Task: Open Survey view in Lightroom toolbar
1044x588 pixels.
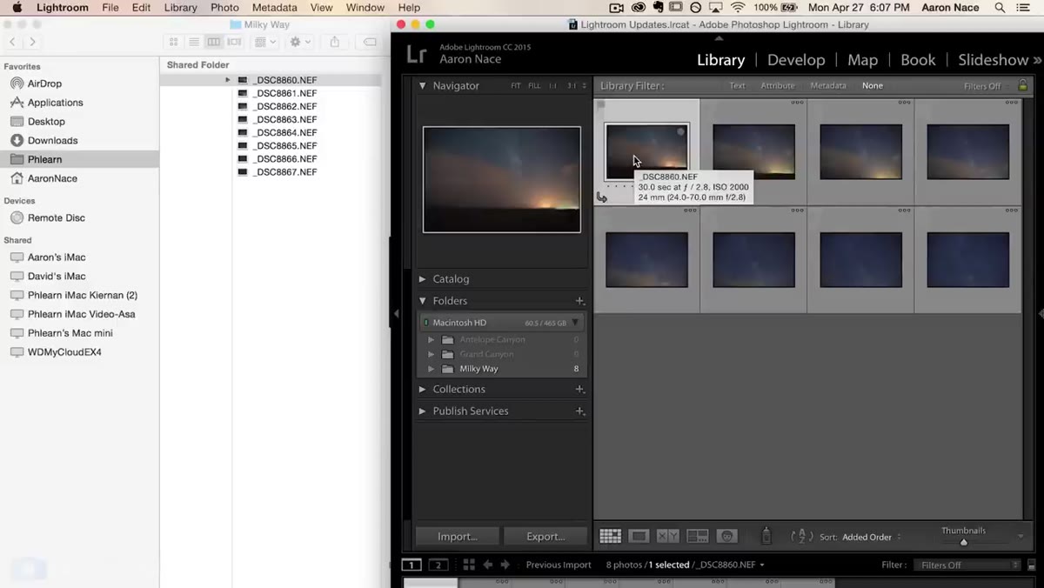Action: point(697,537)
